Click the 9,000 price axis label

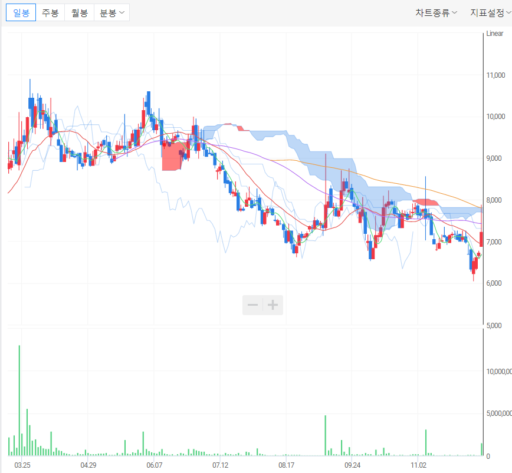(494, 158)
